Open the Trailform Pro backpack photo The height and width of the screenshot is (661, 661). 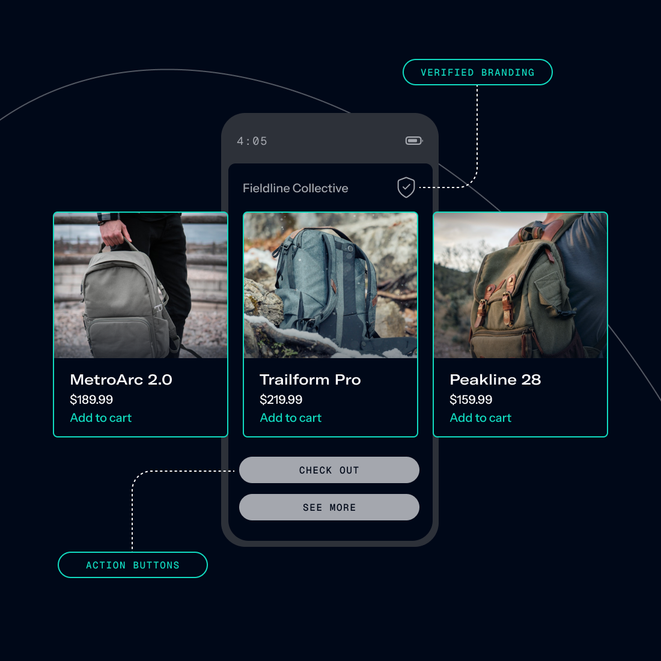coord(330,285)
